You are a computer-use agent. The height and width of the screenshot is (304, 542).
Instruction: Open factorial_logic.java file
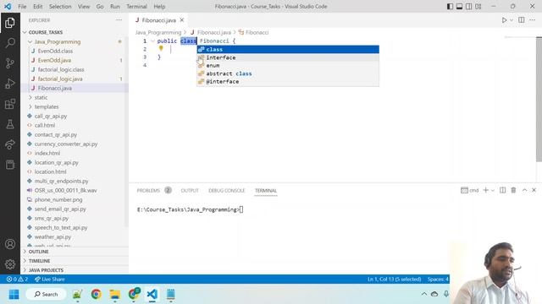[x=60, y=79]
